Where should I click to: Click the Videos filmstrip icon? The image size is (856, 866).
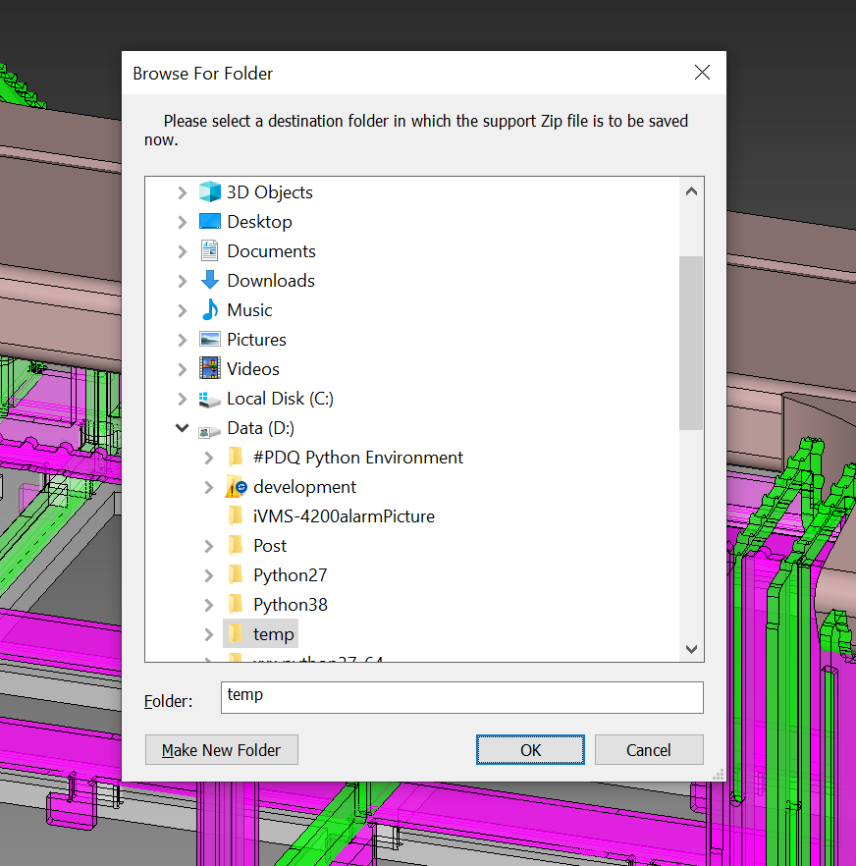click(209, 369)
